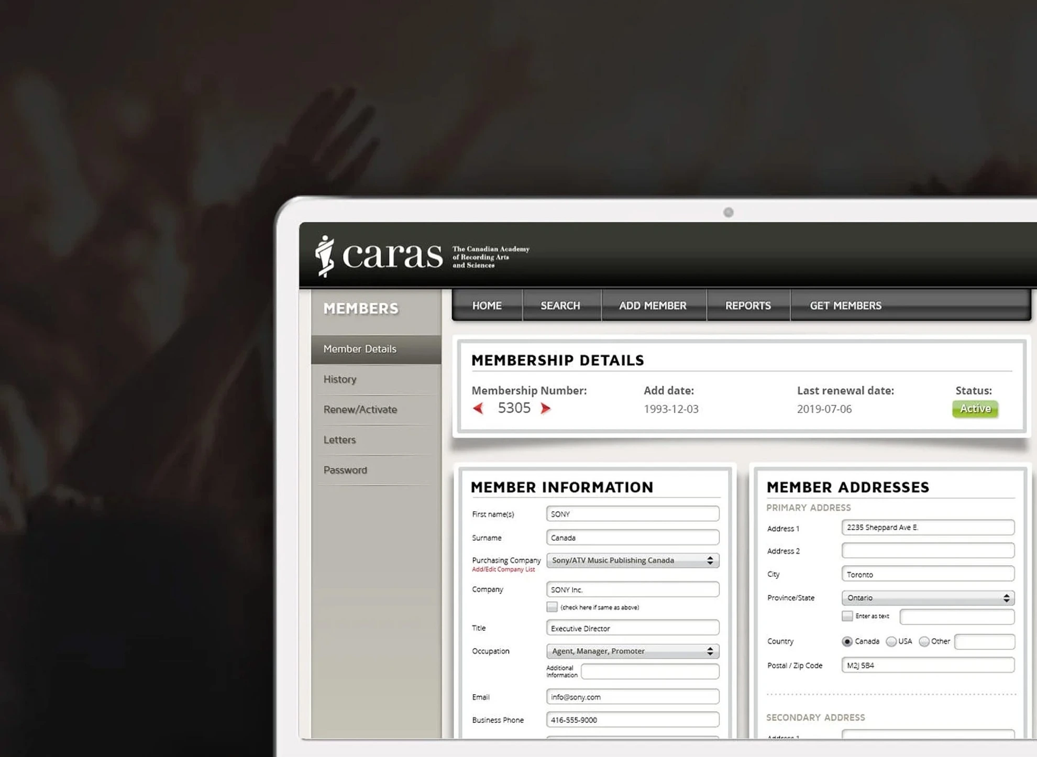1037x757 pixels.
Task: Open the ADD MEMBER tab
Action: [x=653, y=305]
